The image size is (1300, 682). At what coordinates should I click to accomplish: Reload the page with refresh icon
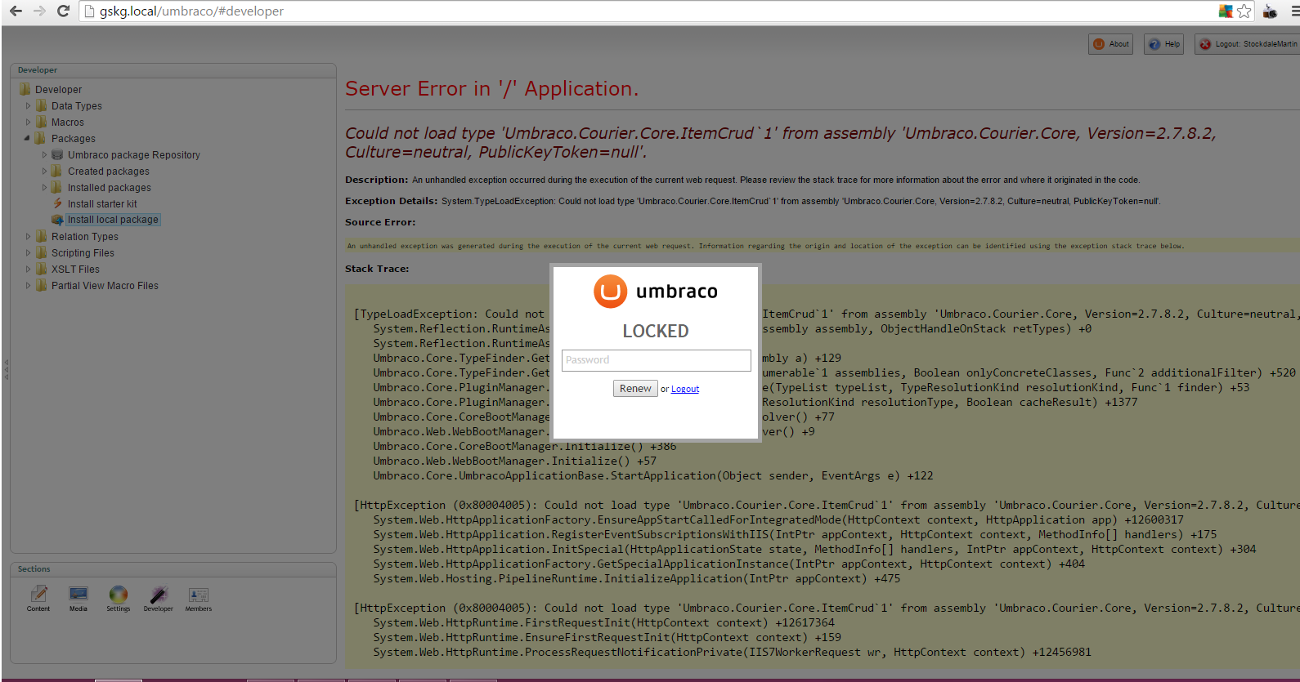pyautogui.click(x=63, y=11)
